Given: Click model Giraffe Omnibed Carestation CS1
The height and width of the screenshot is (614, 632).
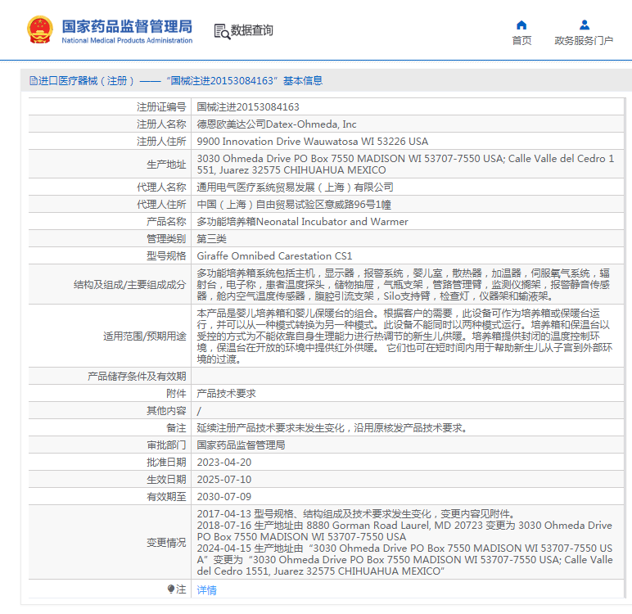Looking at the screenshot, I should click(274, 256).
